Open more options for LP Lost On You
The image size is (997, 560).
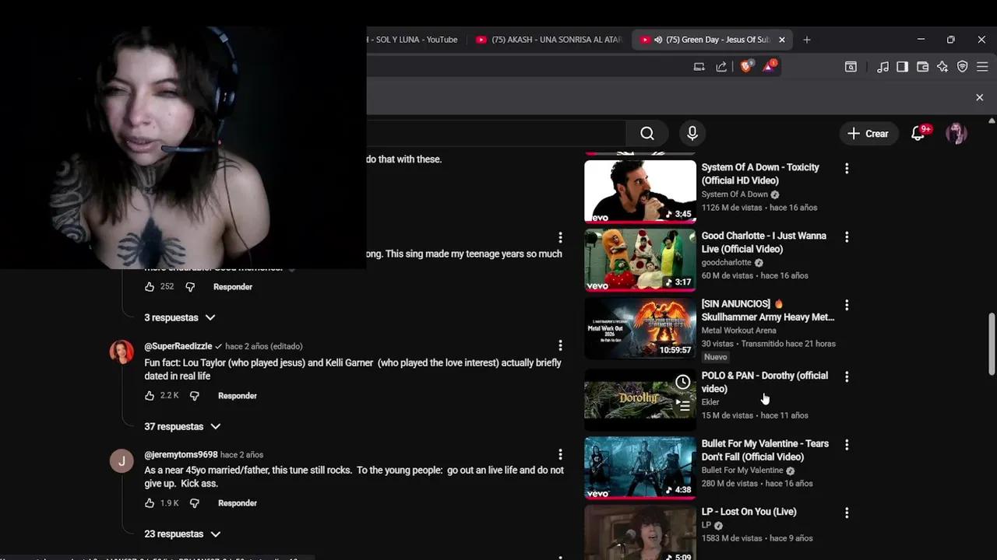pos(847,513)
